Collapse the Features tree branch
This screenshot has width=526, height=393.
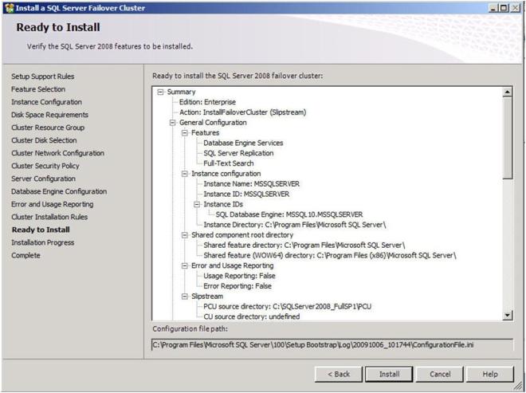[184, 133]
